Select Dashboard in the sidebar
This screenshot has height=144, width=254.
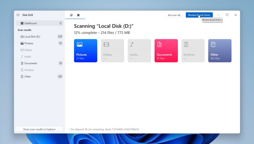coord(39,23)
